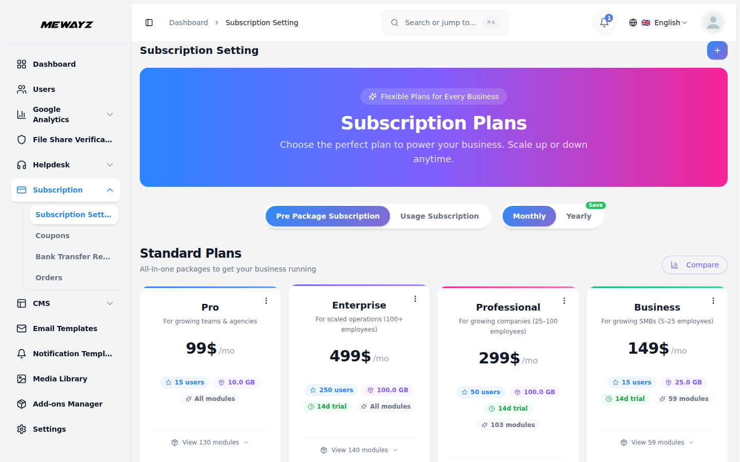Collapse the Subscription section
740x462 pixels.
click(x=109, y=190)
